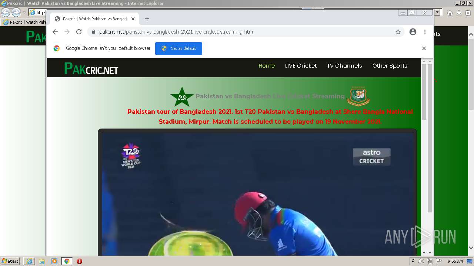Open Chrome's three-dot customize menu
This screenshot has width=474, height=266.
[x=425, y=32]
